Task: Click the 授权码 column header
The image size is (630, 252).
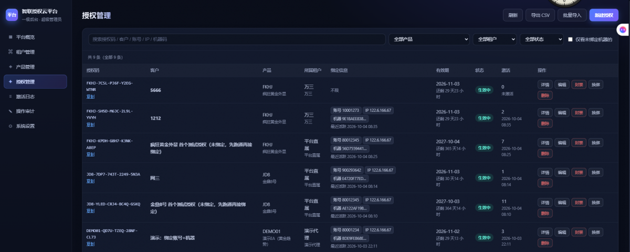Action: pos(93,70)
